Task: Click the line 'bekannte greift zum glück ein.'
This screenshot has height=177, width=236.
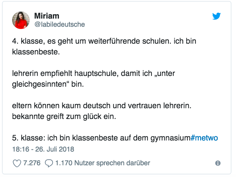Action: tap(64, 116)
